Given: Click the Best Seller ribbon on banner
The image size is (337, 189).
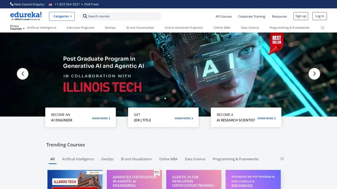Looking at the screenshot, I should click(x=276, y=43).
